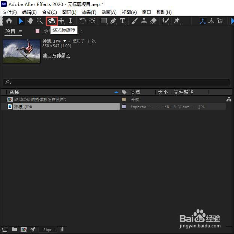Open project settings rocket icon

click(x=33, y=229)
